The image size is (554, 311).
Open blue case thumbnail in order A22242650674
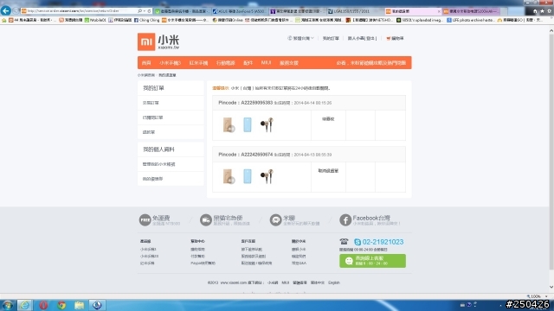pyautogui.click(x=248, y=176)
